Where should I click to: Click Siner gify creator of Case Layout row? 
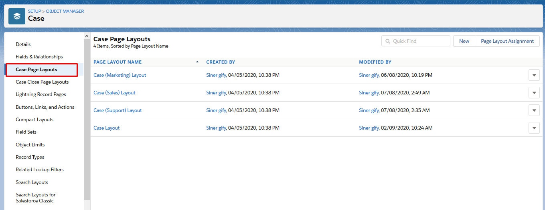(x=216, y=128)
